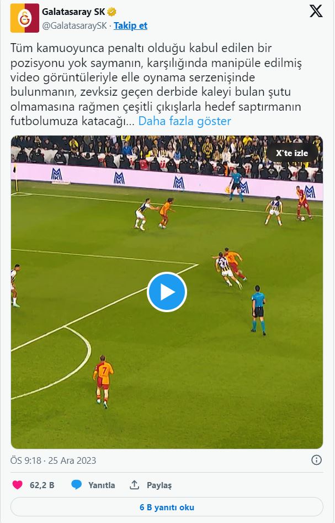Click the Yanıtla reply label
This screenshot has width=335, height=523.
102,485
